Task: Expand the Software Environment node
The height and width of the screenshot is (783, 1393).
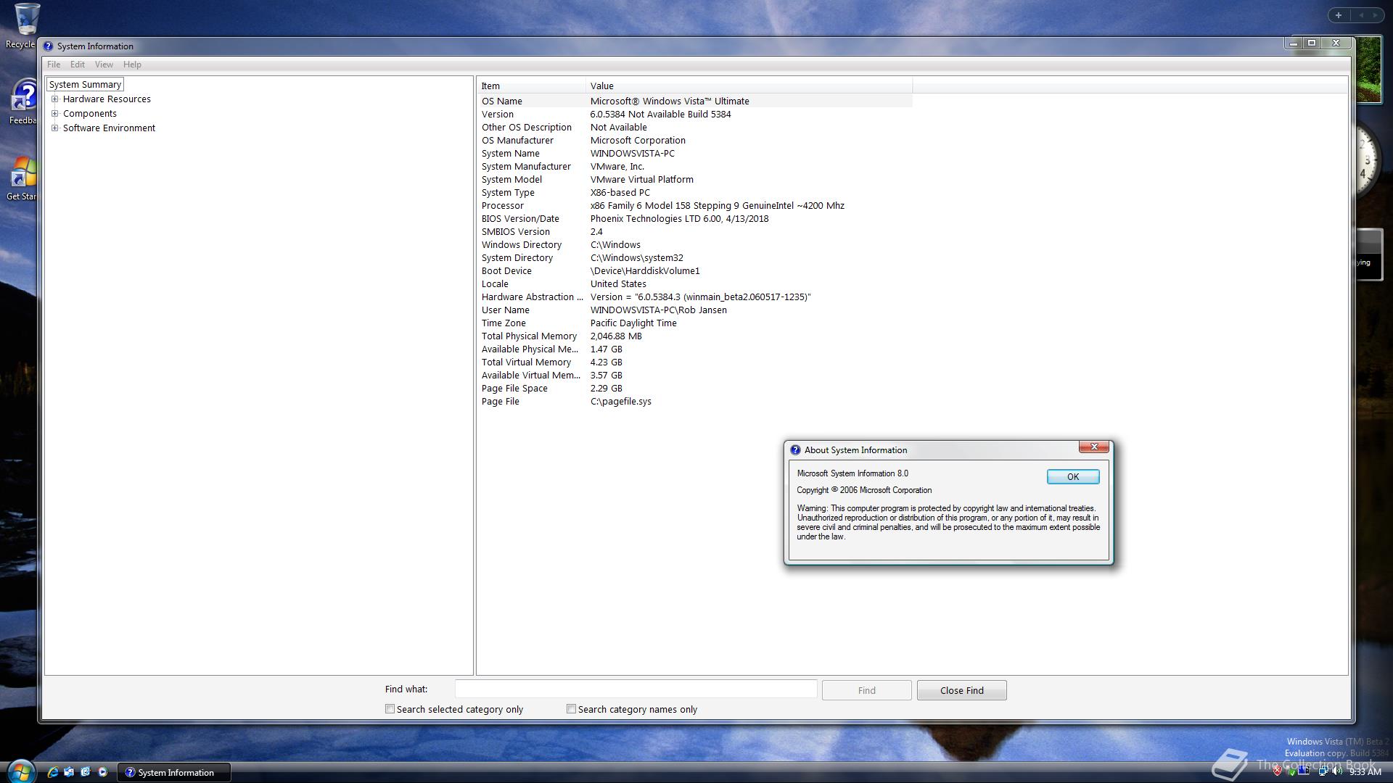Action: [54, 128]
